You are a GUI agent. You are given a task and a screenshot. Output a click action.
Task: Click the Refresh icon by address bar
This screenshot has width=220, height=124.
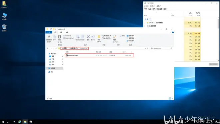point(147,48)
